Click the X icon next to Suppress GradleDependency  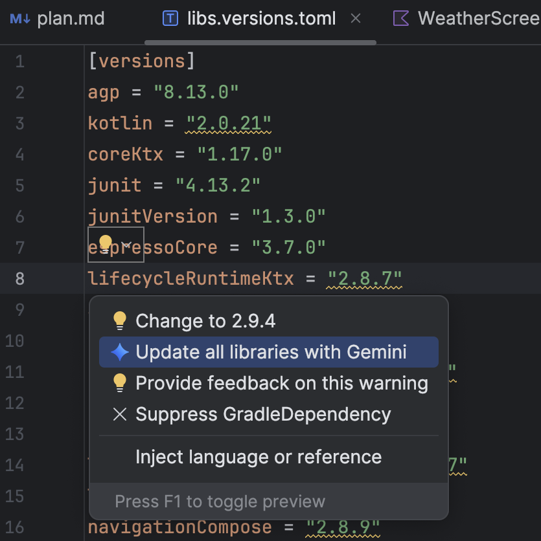119,414
